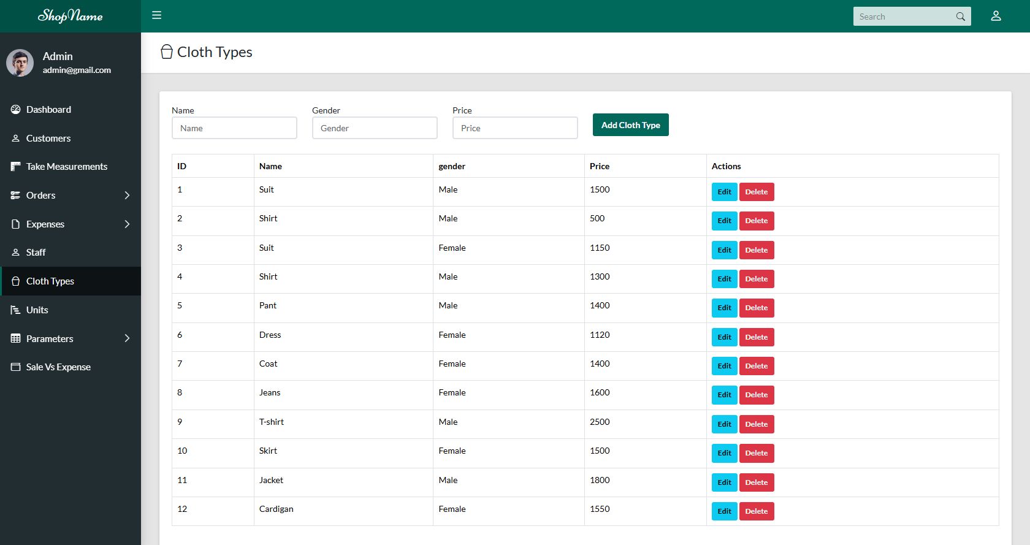Expand the Orders submenu chevron
The width and height of the screenshot is (1030, 545).
click(127, 196)
